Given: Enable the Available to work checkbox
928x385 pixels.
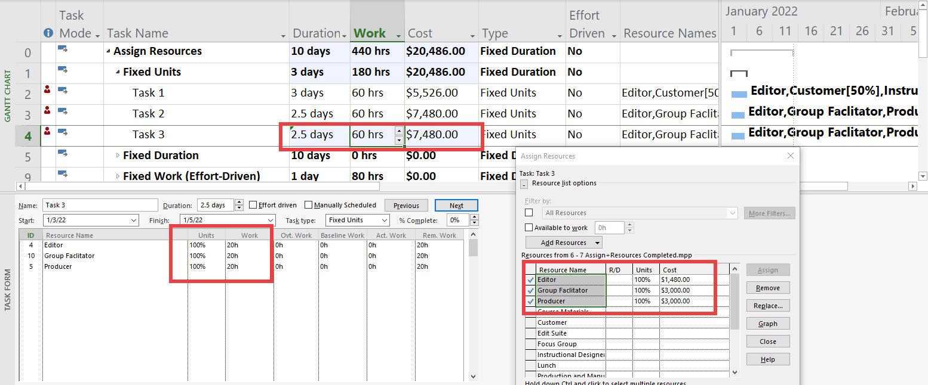Looking at the screenshot, I should (x=528, y=228).
